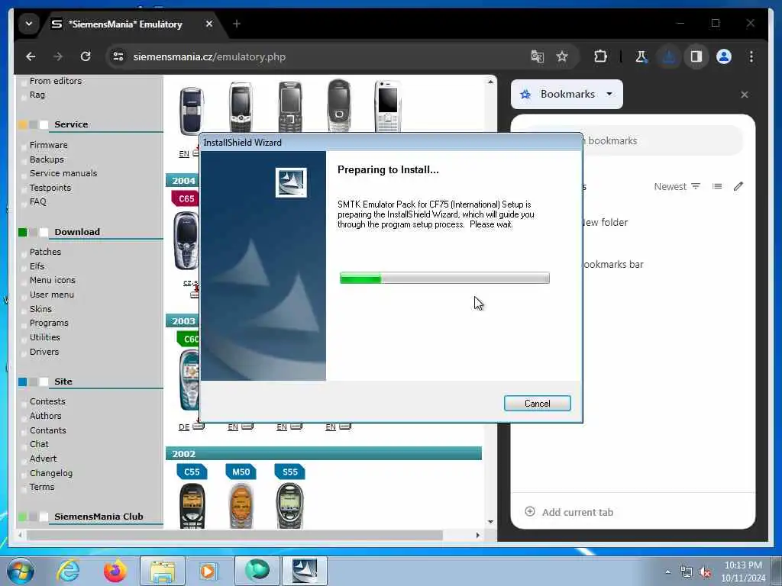This screenshot has height=586, width=782.
Task: Open the FAQ link
Action: (x=37, y=201)
